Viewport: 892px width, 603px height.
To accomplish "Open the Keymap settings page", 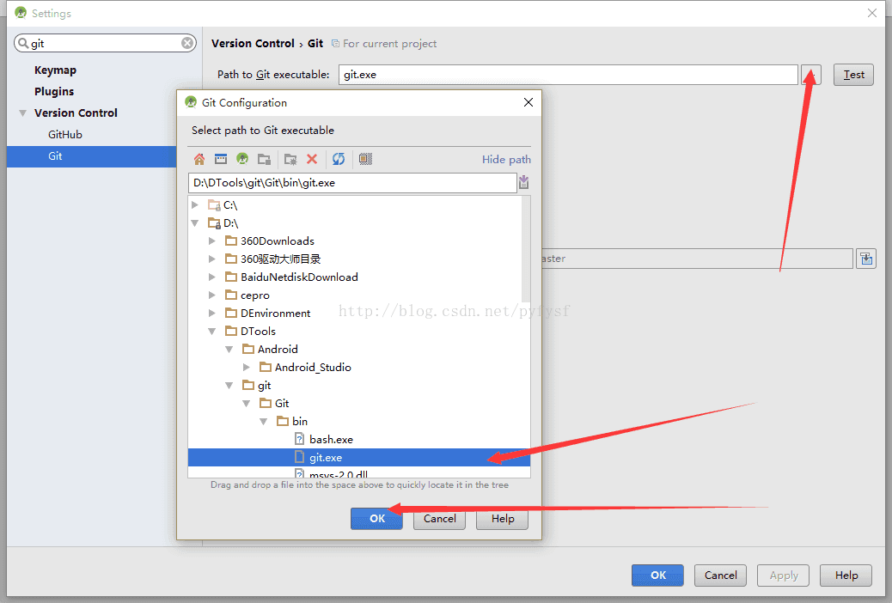I will point(55,70).
